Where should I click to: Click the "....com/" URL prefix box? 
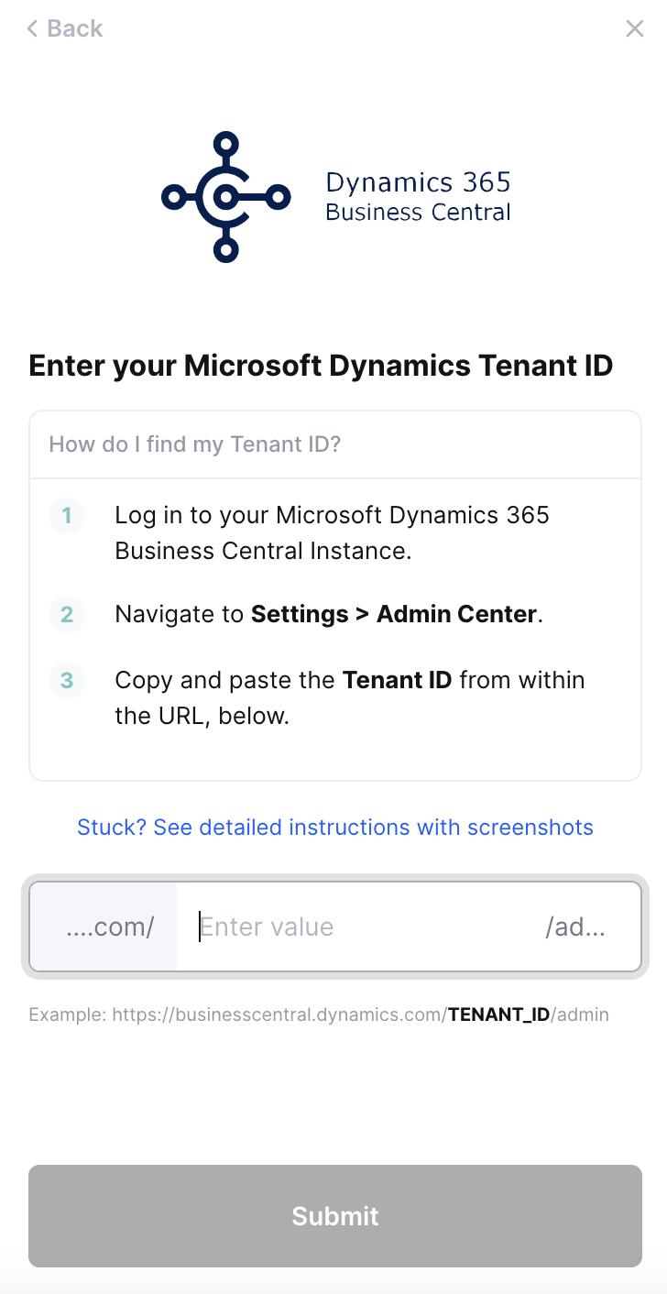(x=108, y=927)
